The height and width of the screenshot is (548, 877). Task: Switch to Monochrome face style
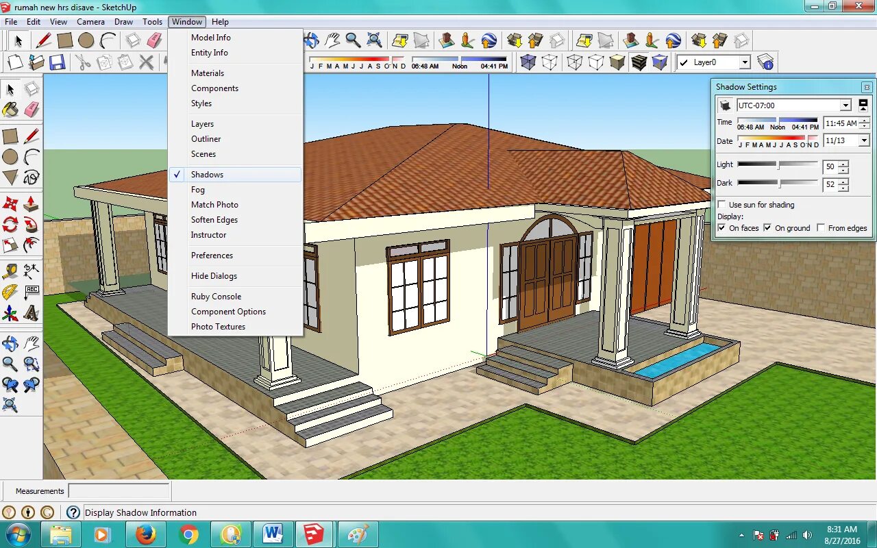[660, 62]
